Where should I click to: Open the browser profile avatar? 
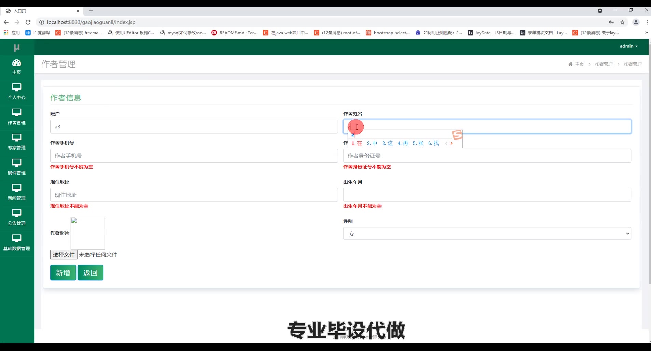coord(636,22)
